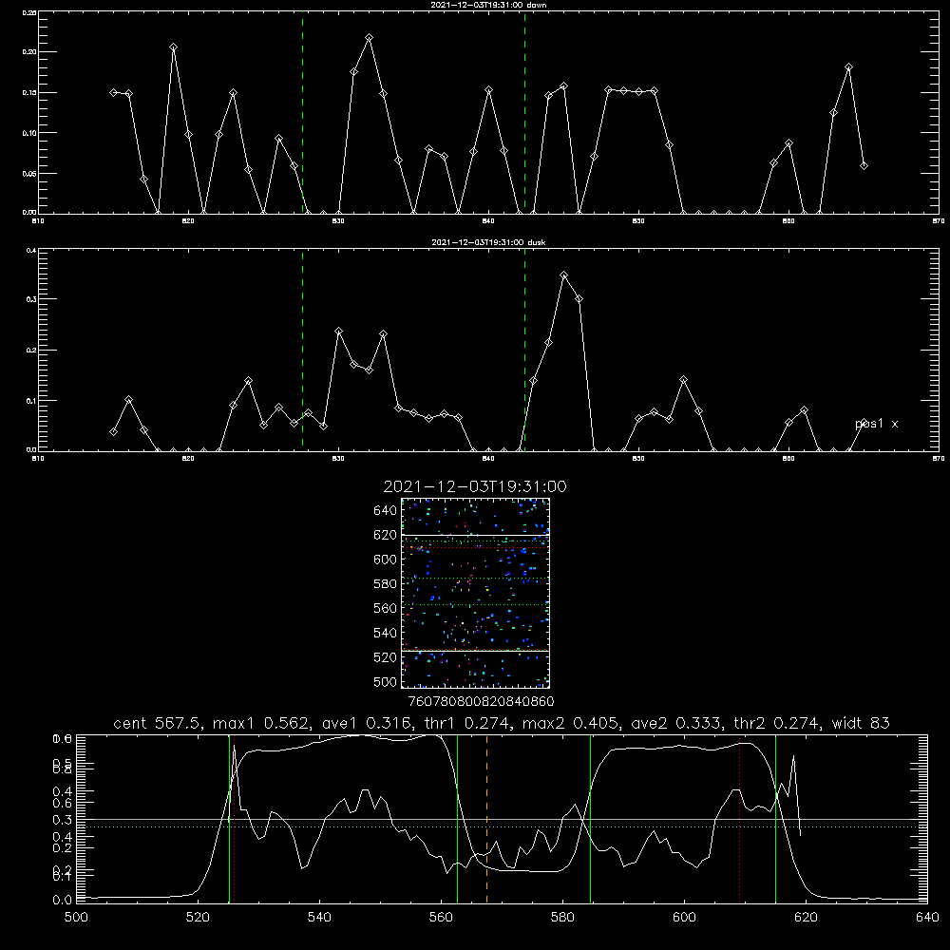Select the 'max2 0.405' value
This screenshot has height=950, width=950.
569,723
